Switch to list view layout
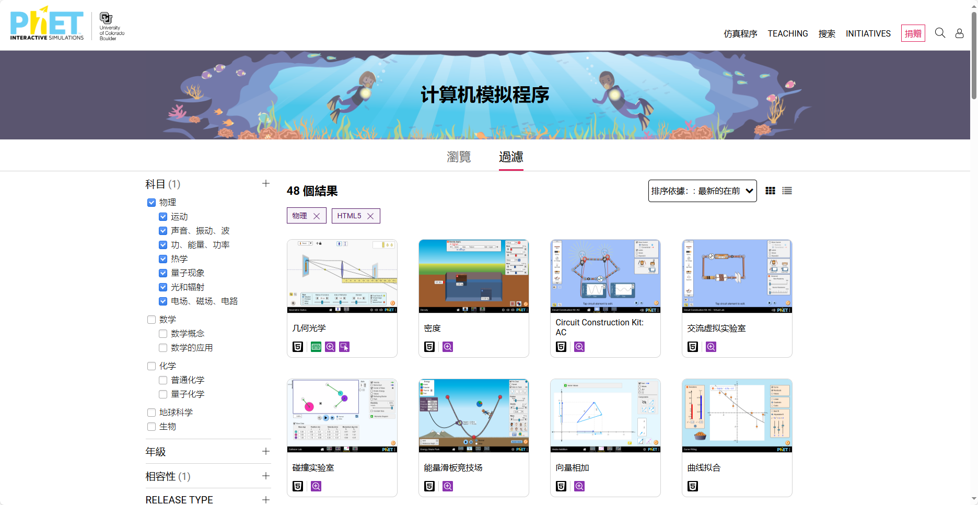The image size is (978, 505). pyautogui.click(x=787, y=191)
